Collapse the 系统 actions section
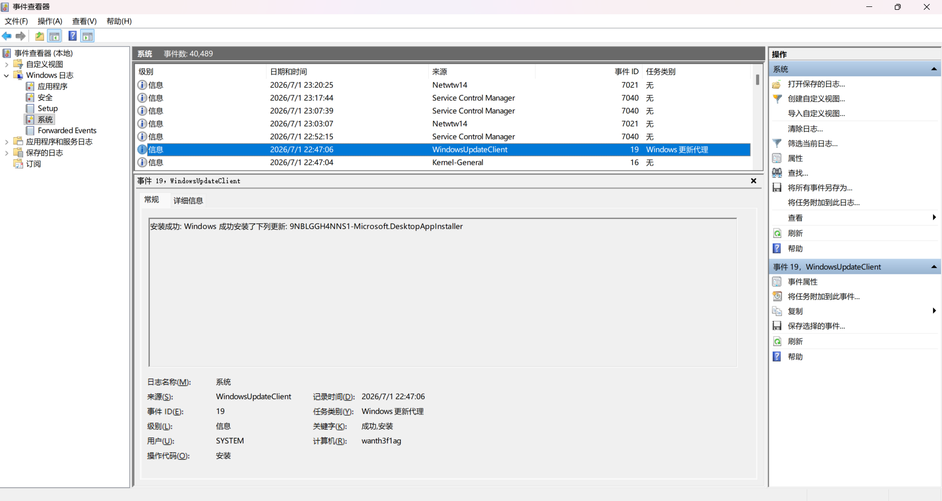942x501 pixels. click(x=934, y=69)
